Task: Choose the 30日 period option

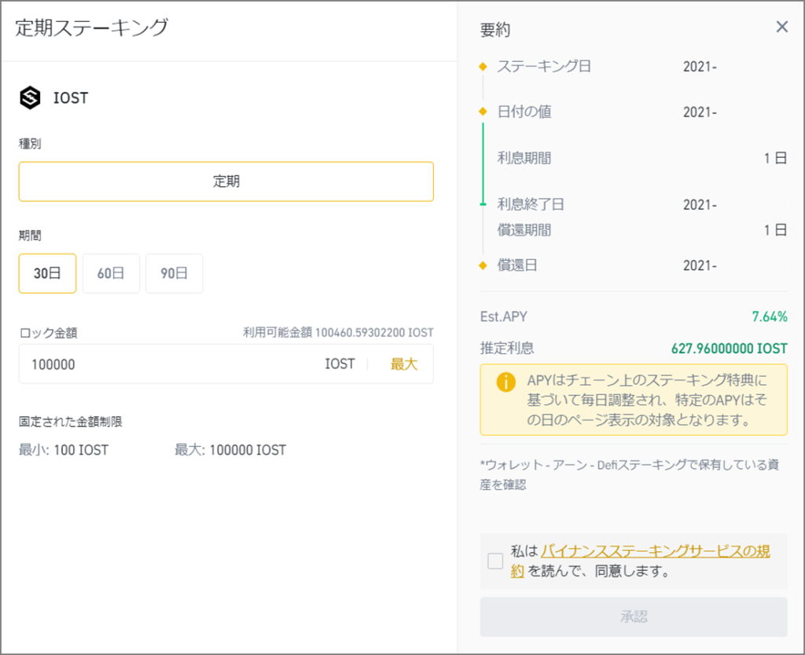Action: (x=47, y=273)
